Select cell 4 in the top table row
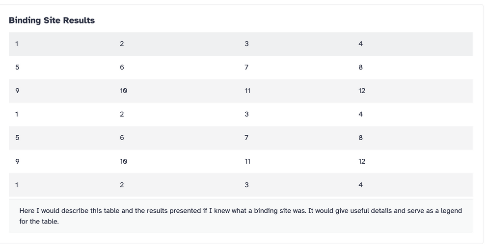487x247 pixels. tap(412, 44)
